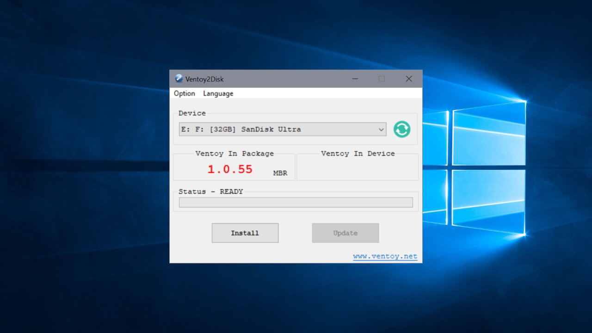Viewport: 592px width, 333px height.
Task: Minimize the Ventoy2Disk window
Action: (x=355, y=79)
